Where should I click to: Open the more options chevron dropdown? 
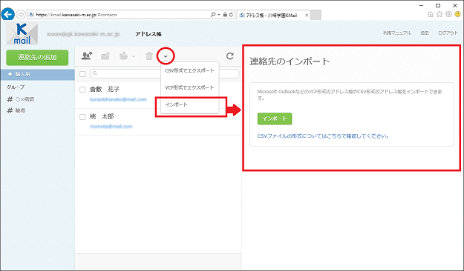166,56
